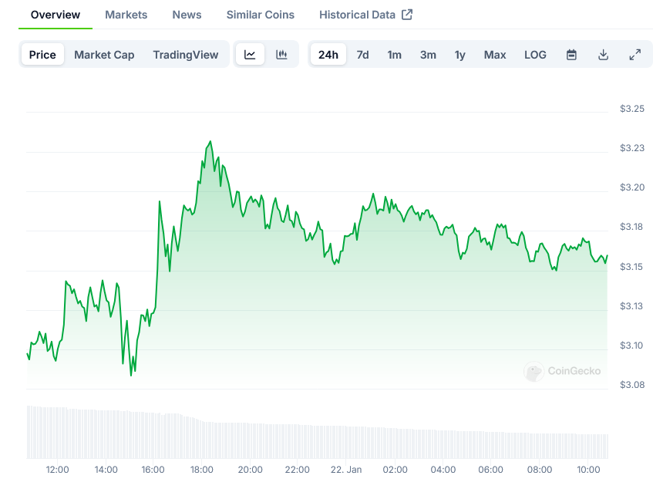653x489 pixels.
Task: Select the Max timeframe
Action: [495, 54]
